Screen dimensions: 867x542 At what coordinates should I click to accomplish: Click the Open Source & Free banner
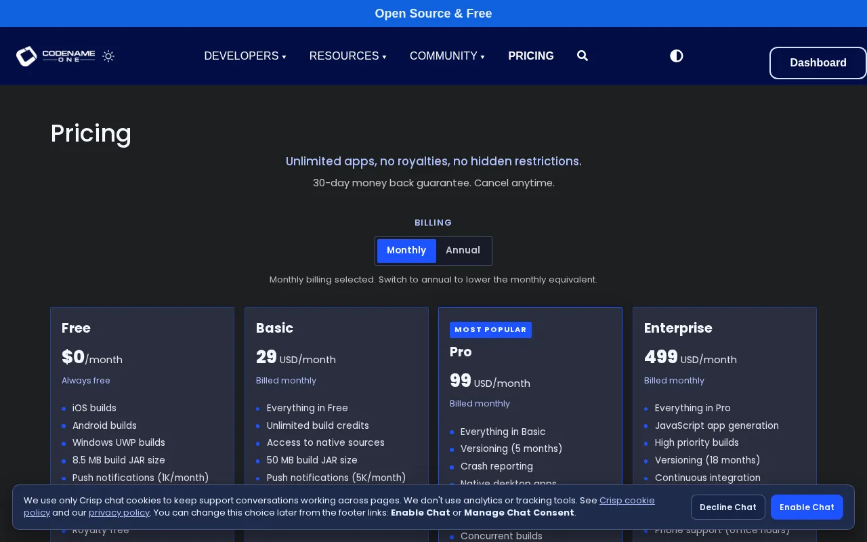(433, 14)
